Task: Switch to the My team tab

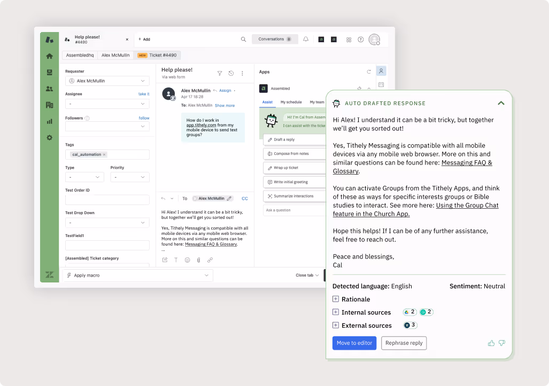Action: click(317, 102)
